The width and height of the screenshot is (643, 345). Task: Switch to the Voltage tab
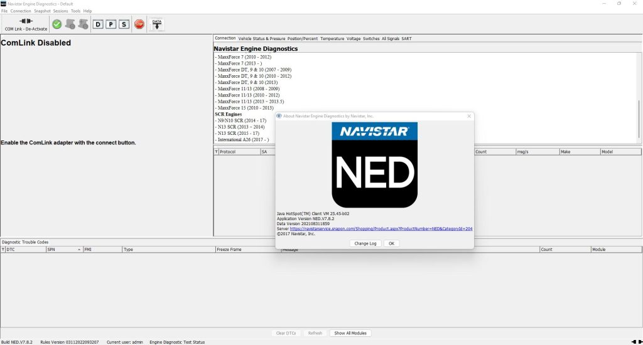coord(354,38)
